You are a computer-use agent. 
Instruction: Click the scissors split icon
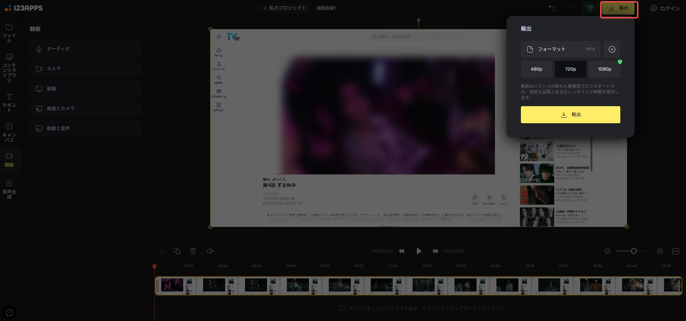162,251
